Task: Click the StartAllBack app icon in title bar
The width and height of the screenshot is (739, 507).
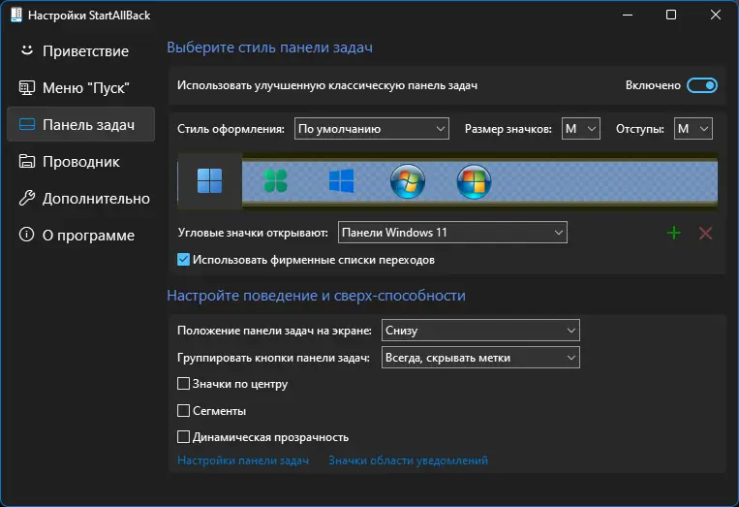Action: pyautogui.click(x=16, y=15)
